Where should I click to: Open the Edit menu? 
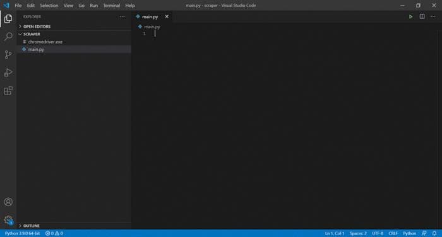point(31,5)
